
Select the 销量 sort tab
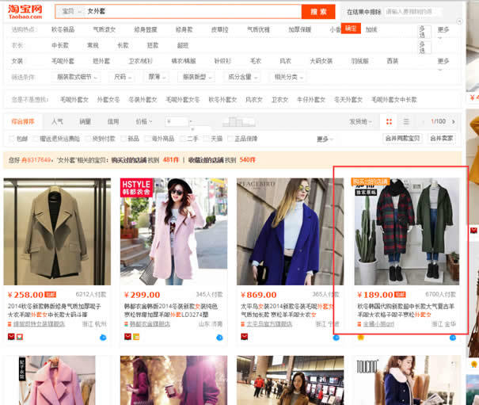click(x=85, y=121)
